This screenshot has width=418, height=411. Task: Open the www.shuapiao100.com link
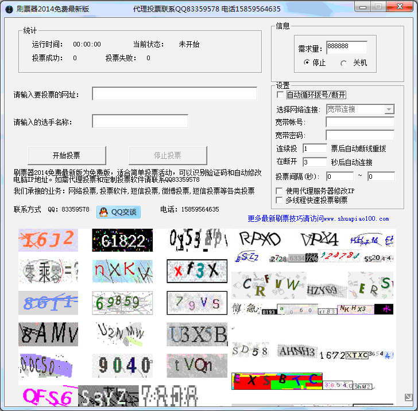(x=356, y=218)
